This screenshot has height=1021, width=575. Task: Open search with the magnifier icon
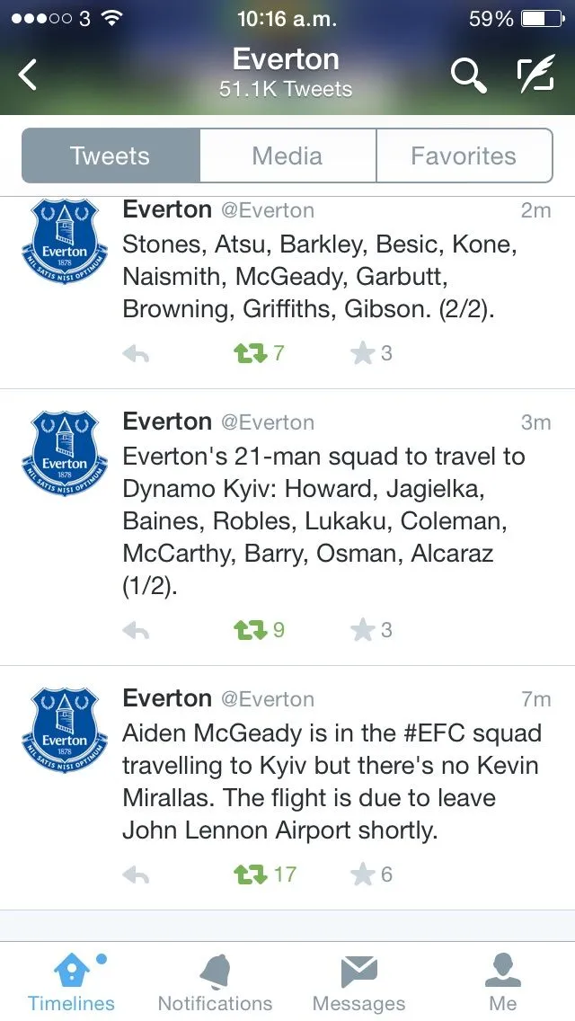pos(467,75)
